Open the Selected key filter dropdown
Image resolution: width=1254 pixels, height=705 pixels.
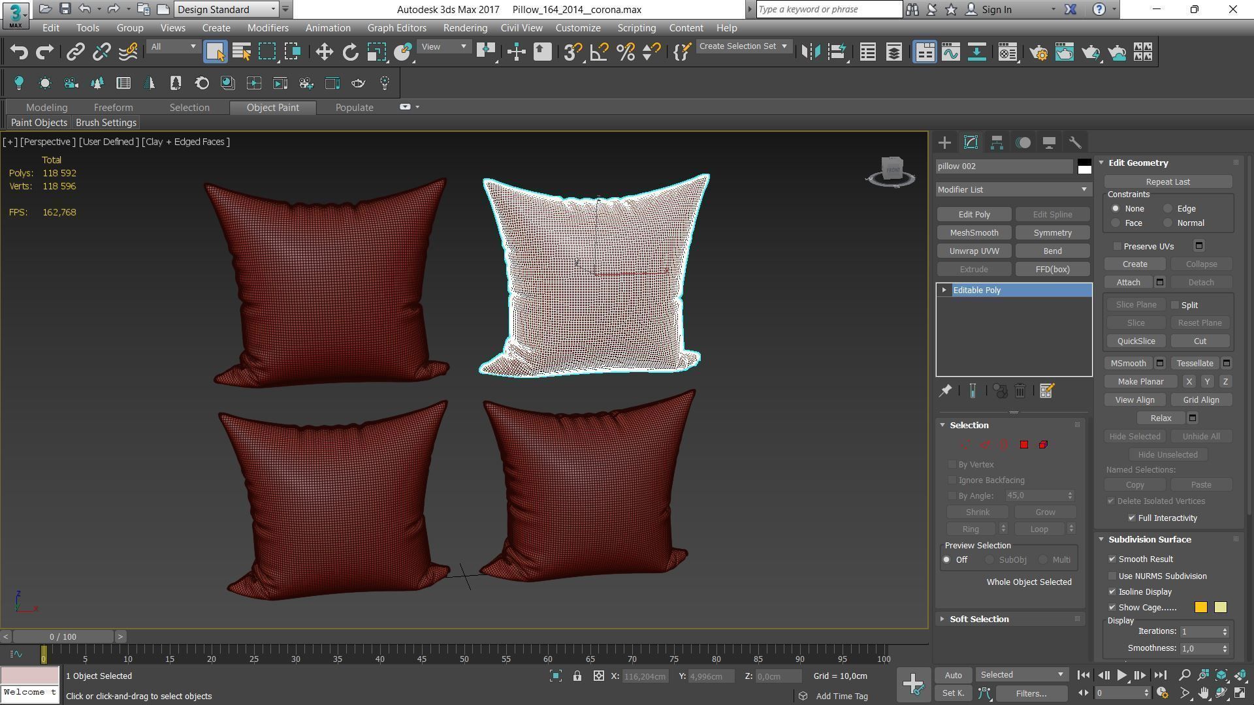pyautogui.click(x=1022, y=675)
